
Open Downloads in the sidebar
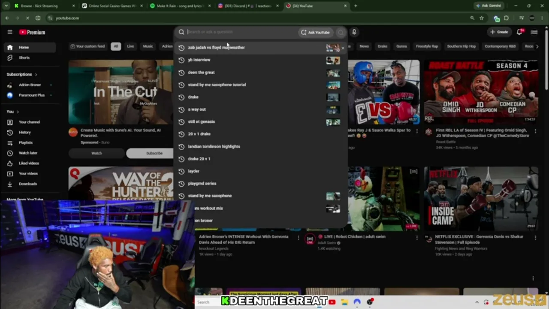[30, 184]
